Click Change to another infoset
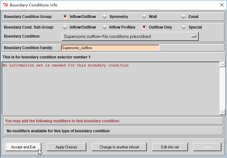Screen dimensions: 227x158 tap(119, 147)
